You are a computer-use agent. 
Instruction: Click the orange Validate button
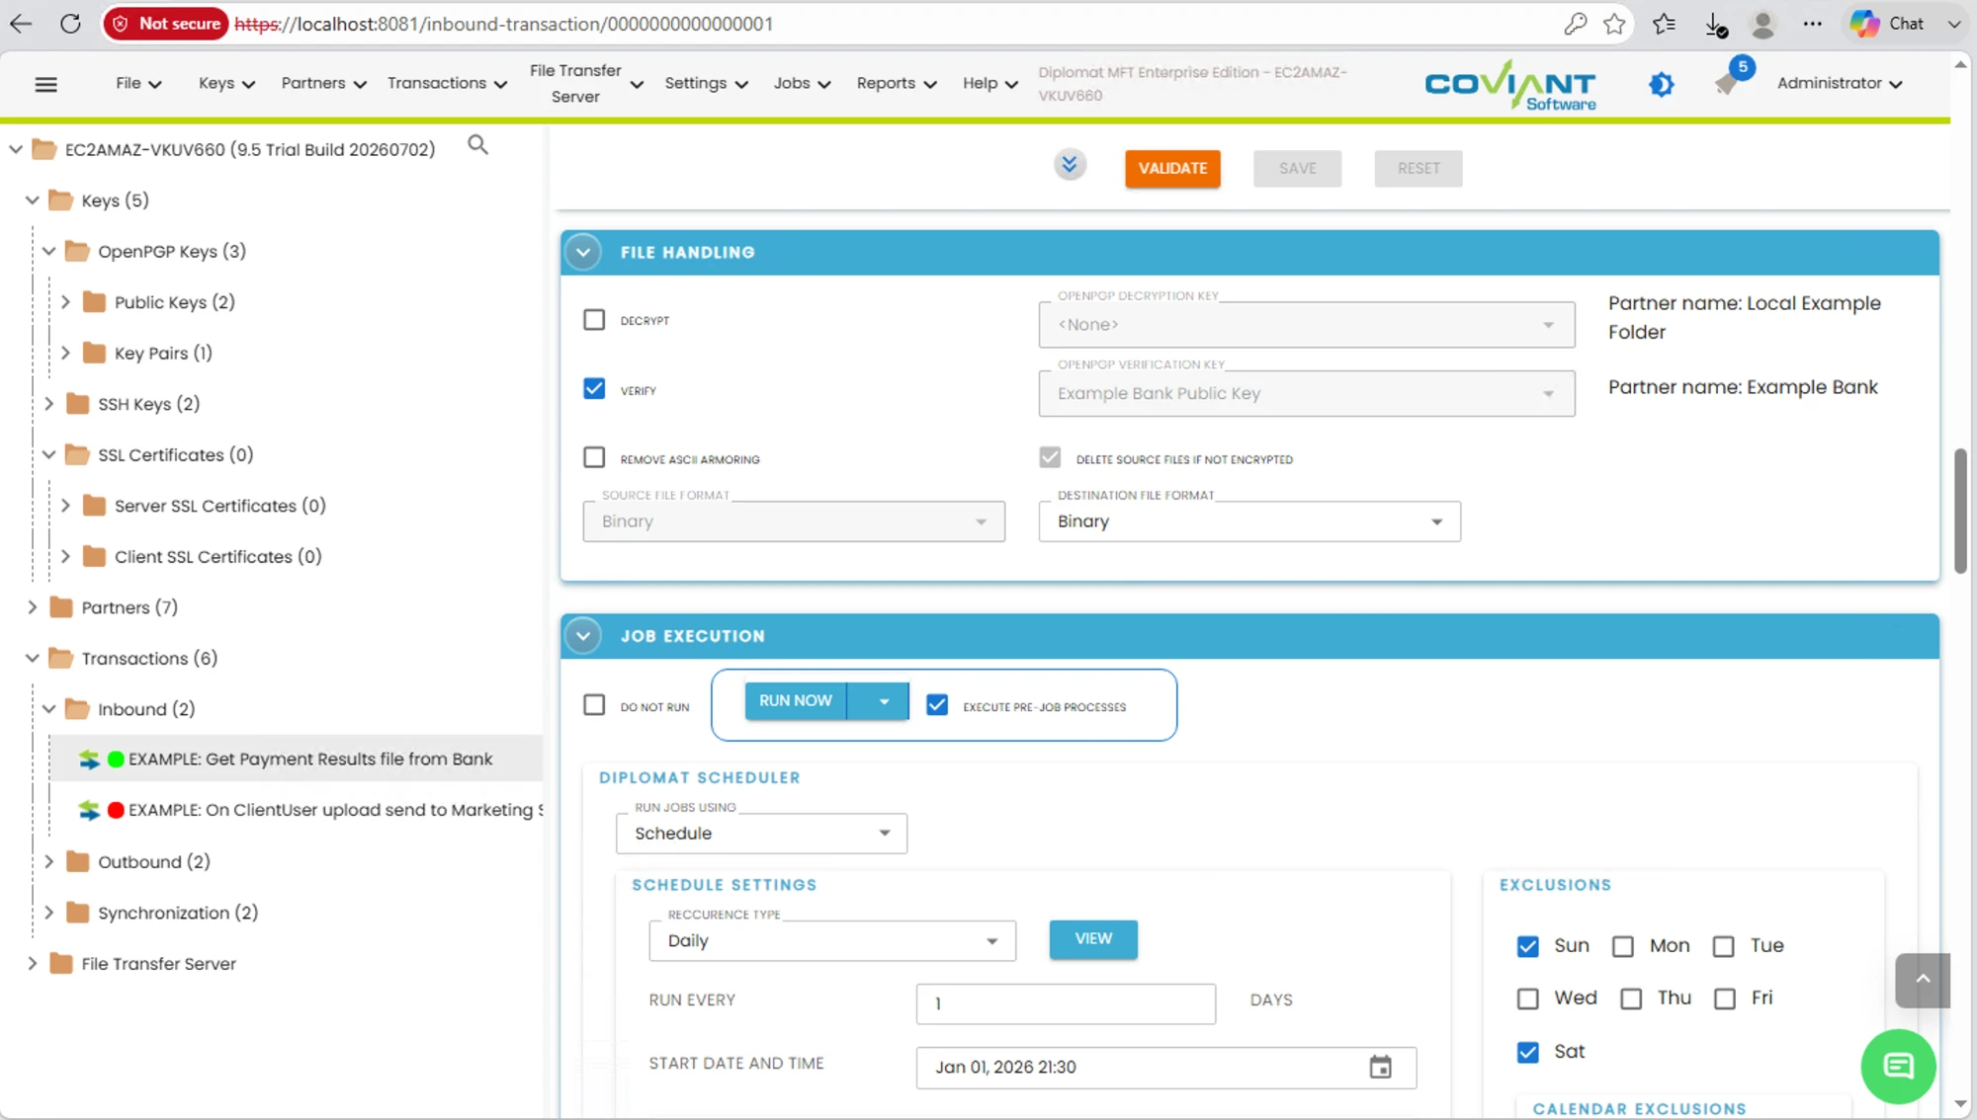pos(1172,168)
